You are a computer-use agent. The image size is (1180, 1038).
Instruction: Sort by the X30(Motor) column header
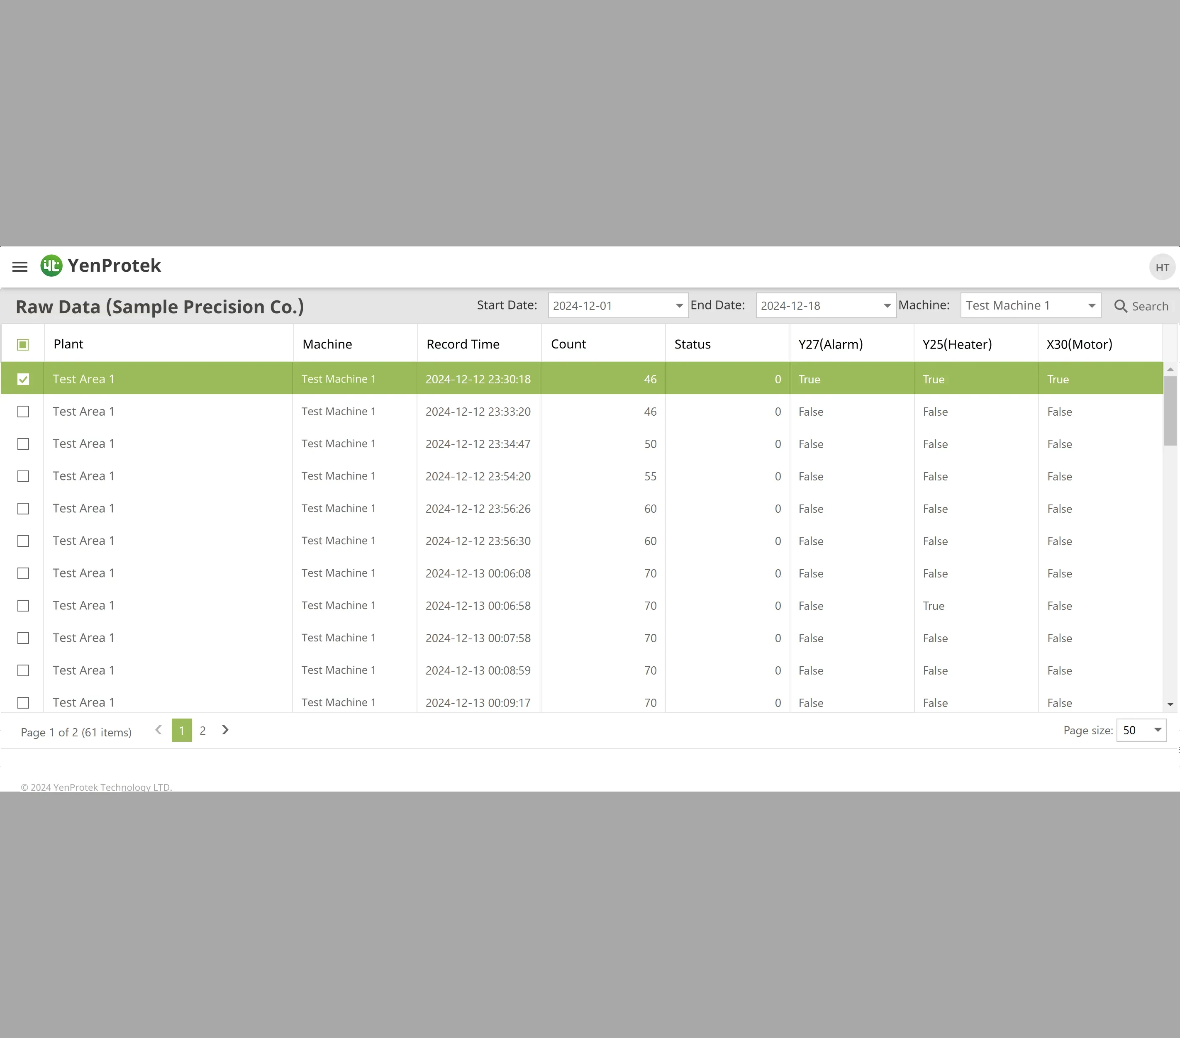point(1100,344)
